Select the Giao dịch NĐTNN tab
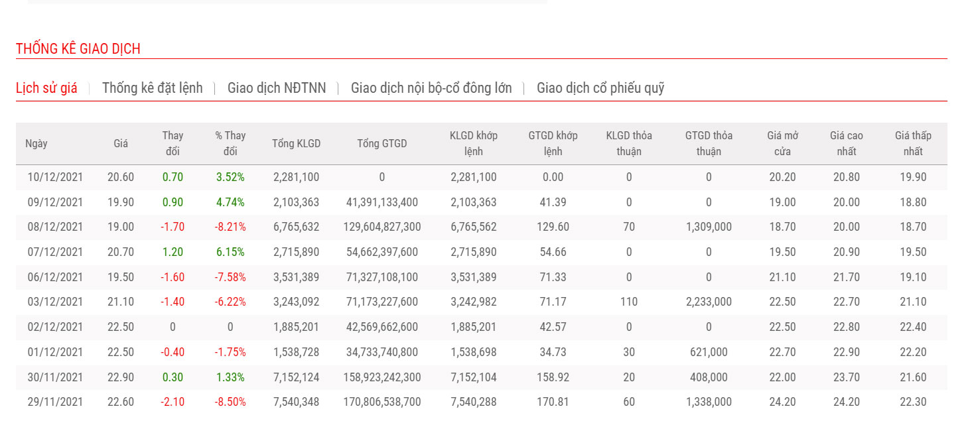974x433 pixels. point(277,88)
